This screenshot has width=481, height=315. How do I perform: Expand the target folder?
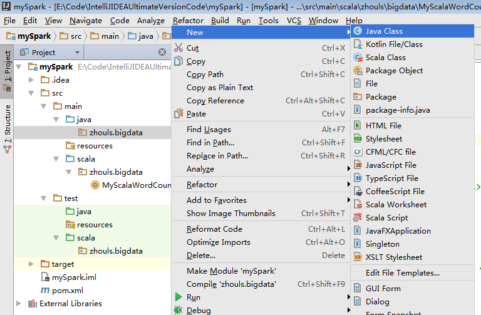click(x=31, y=264)
